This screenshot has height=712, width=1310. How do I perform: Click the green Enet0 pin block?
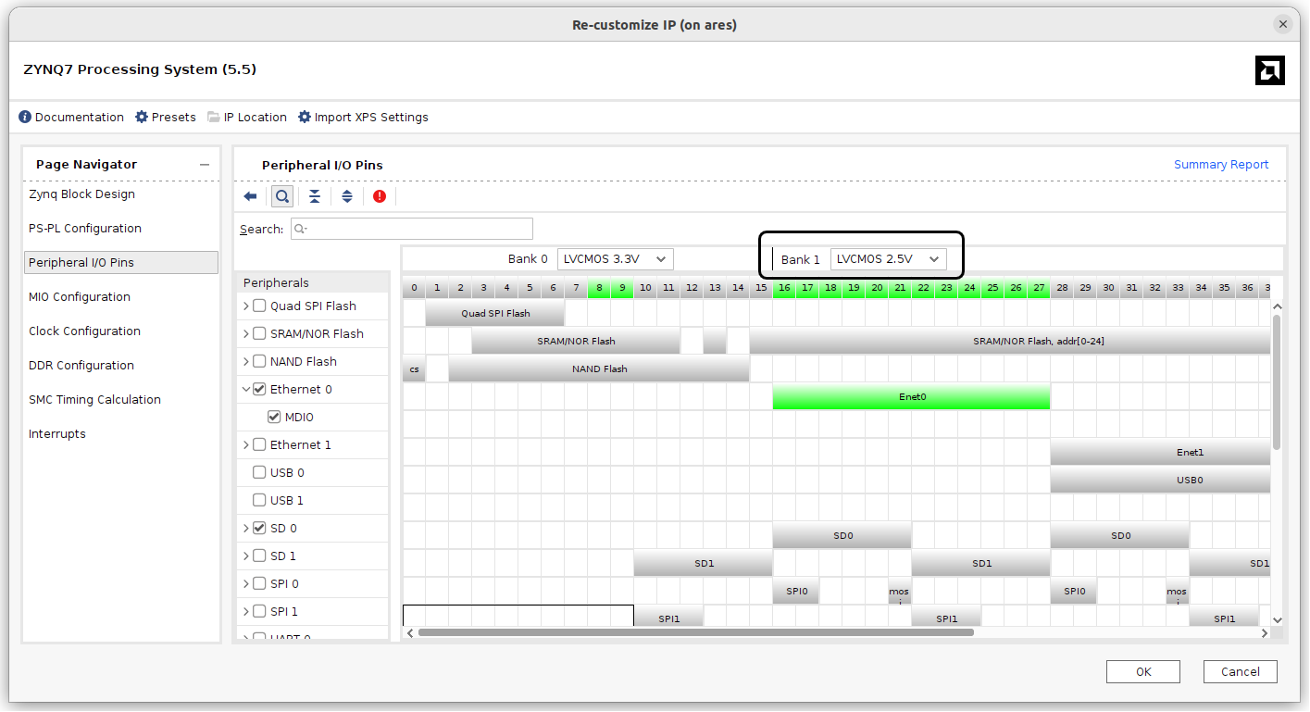click(912, 396)
